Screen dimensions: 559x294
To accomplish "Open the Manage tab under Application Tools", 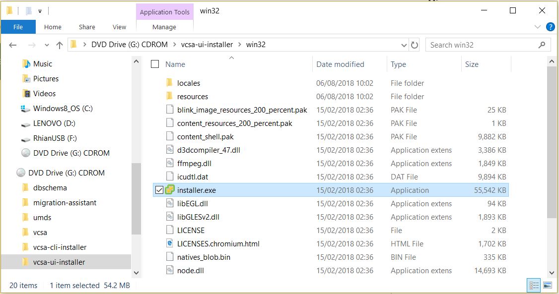I will [164, 27].
